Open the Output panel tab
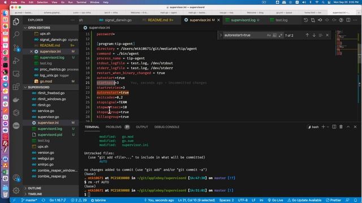The width and height of the screenshot is (362, 203). point(142,127)
